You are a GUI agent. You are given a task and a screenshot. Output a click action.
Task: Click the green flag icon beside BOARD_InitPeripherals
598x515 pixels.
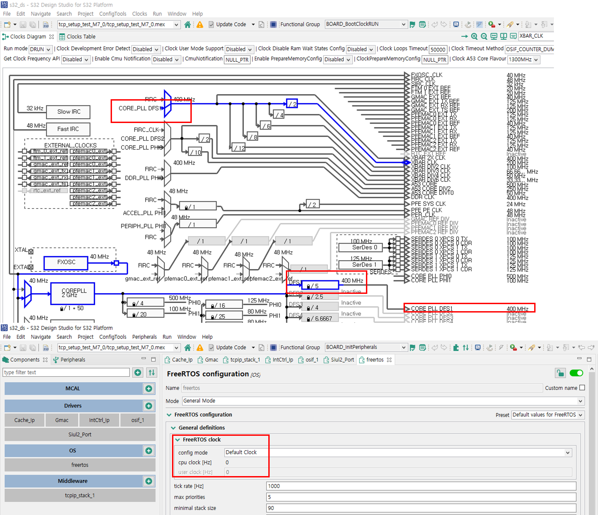point(412,348)
